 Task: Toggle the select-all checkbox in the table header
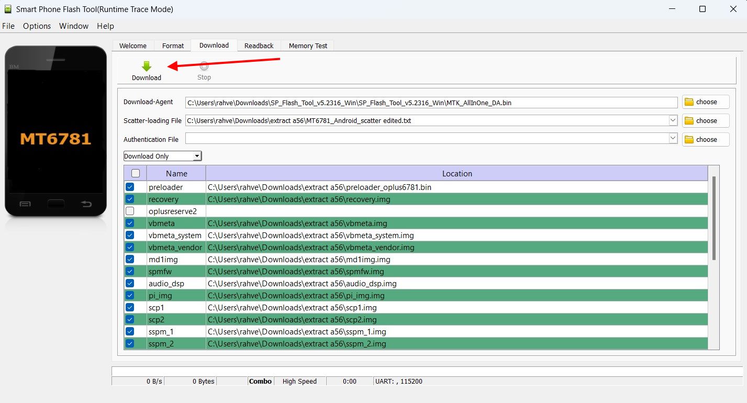click(x=136, y=173)
